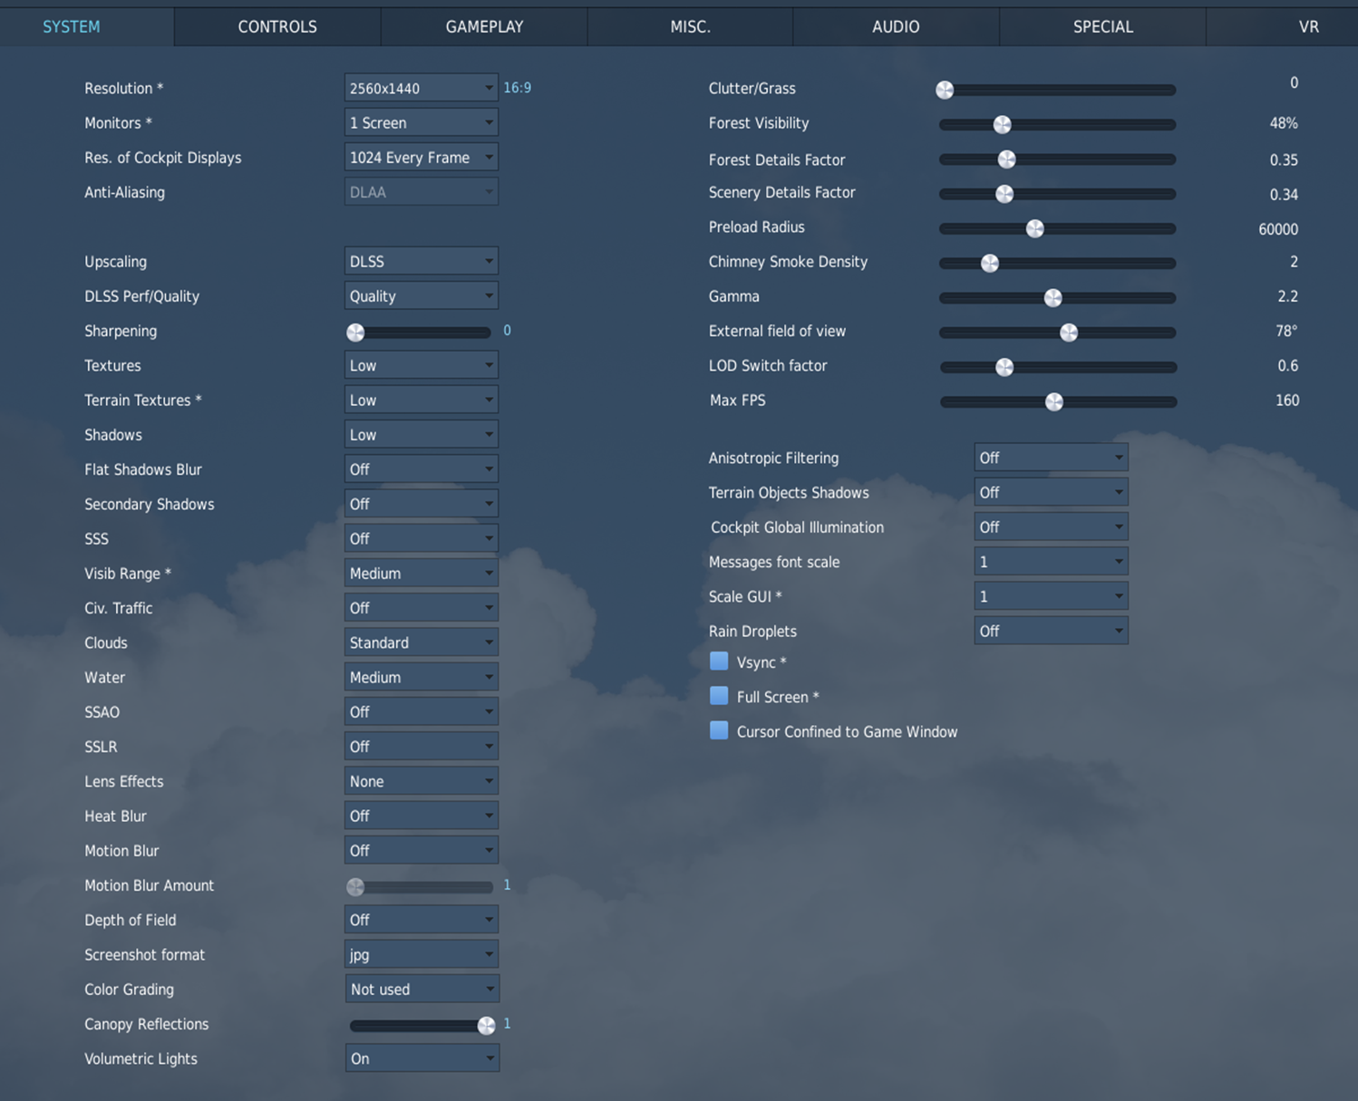
Task: Expand the SSLR dropdown
Action: tap(421, 746)
